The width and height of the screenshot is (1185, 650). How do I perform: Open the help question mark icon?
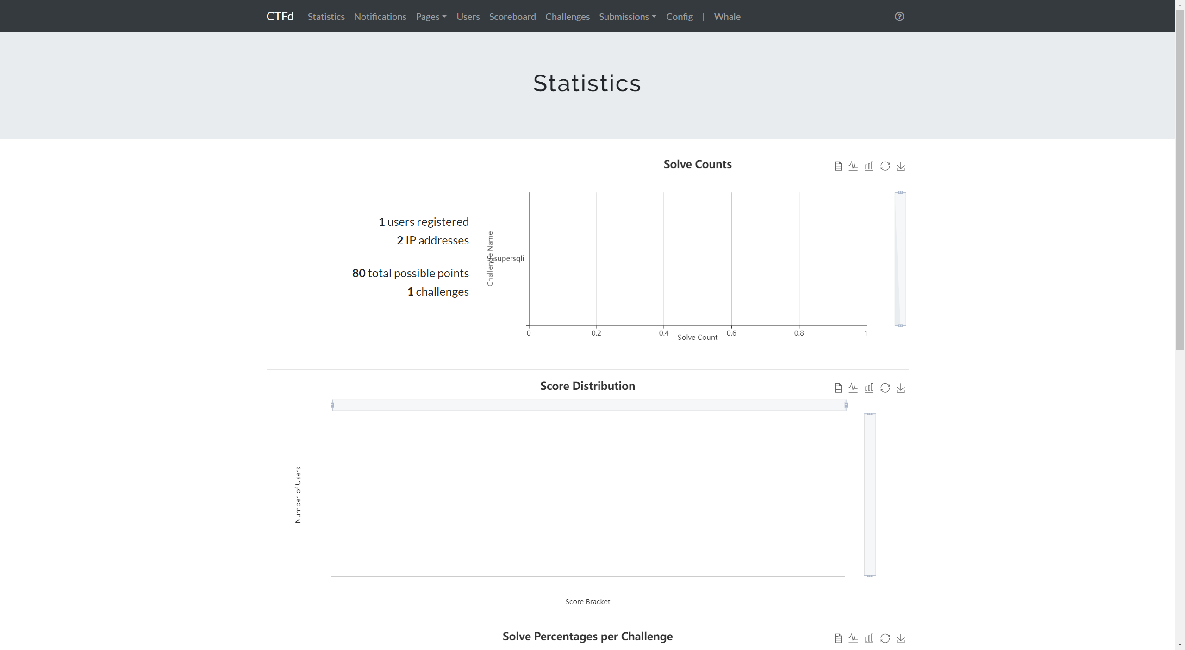click(899, 17)
